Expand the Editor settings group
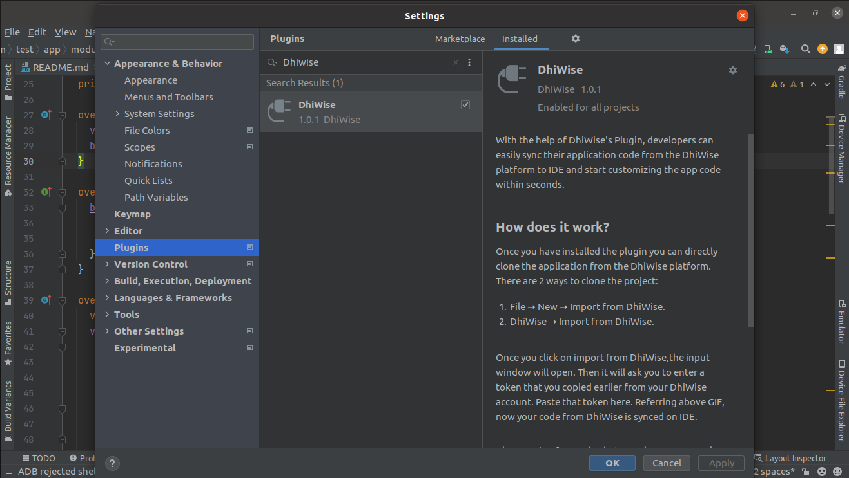Screen dimensions: 849x478 (108, 231)
